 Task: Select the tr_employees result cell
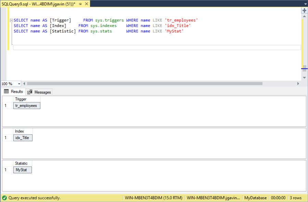26,106
